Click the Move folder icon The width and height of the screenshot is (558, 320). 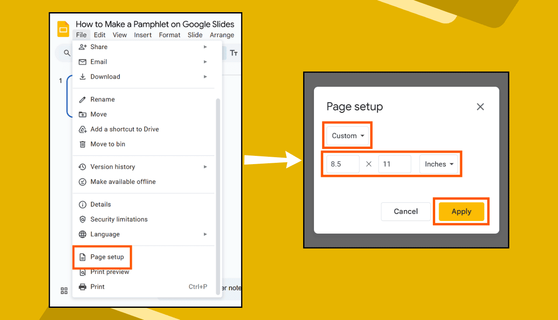pyautogui.click(x=83, y=114)
